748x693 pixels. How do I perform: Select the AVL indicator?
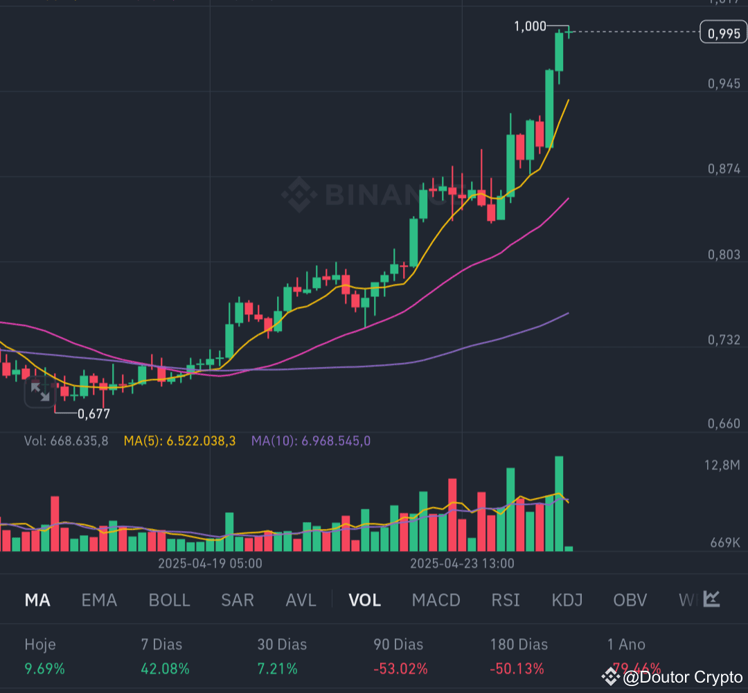pyautogui.click(x=301, y=600)
